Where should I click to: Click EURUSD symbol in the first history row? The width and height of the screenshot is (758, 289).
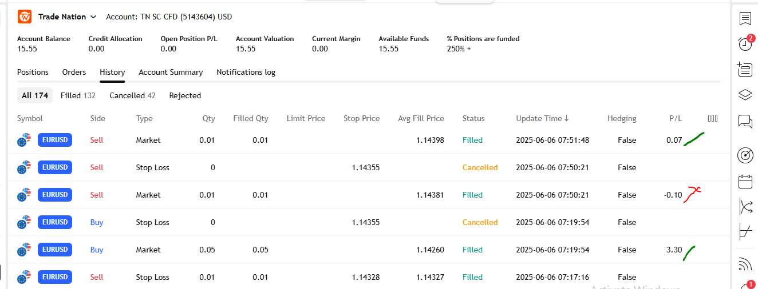[x=55, y=140]
